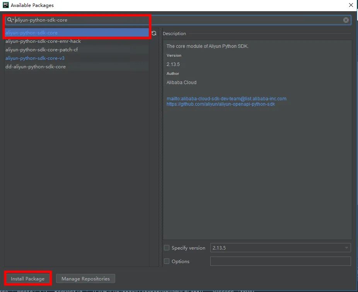Open the alibaba-cloud-sdk-dev-team mailto link

[226, 99]
